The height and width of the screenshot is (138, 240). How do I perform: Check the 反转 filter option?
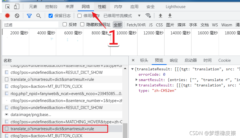coord(65,24)
